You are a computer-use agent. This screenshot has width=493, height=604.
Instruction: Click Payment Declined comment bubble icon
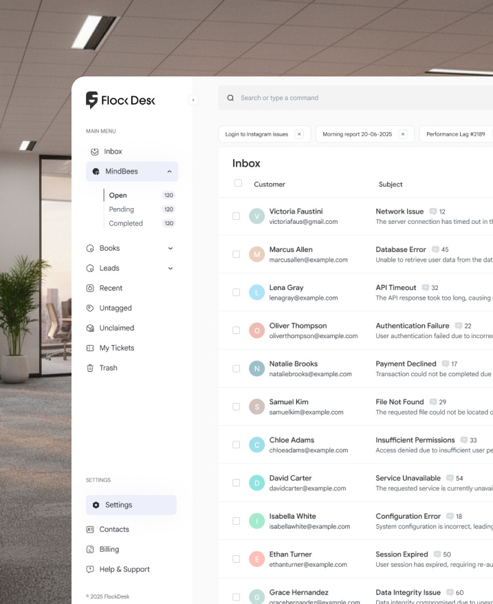pos(446,364)
